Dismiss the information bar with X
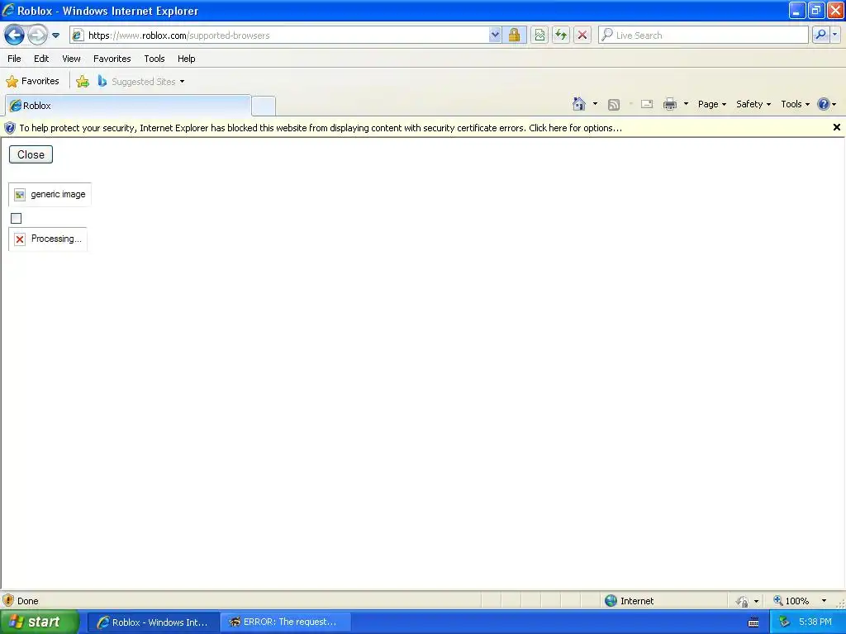846x634 pixels. point(836,127)
